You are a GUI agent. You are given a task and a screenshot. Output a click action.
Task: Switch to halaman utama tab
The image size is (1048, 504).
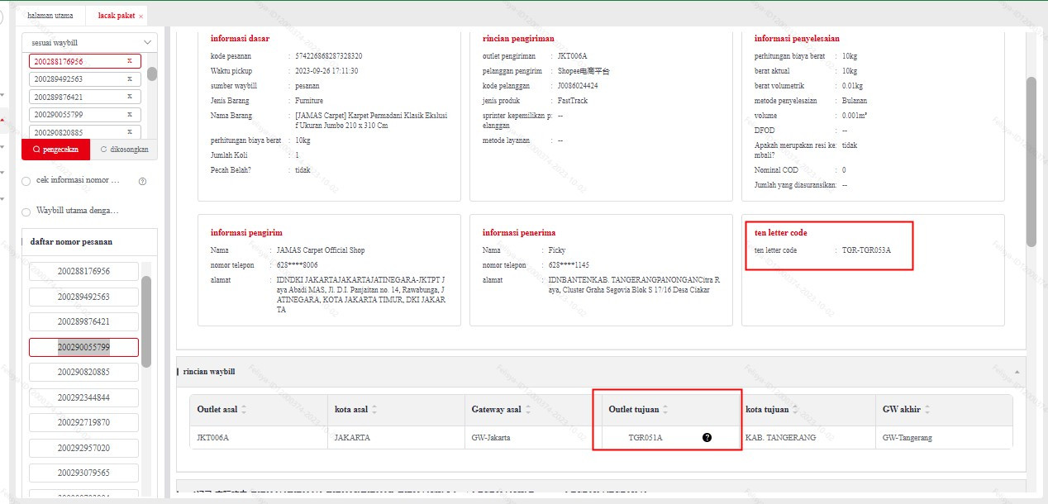point(50,16)
